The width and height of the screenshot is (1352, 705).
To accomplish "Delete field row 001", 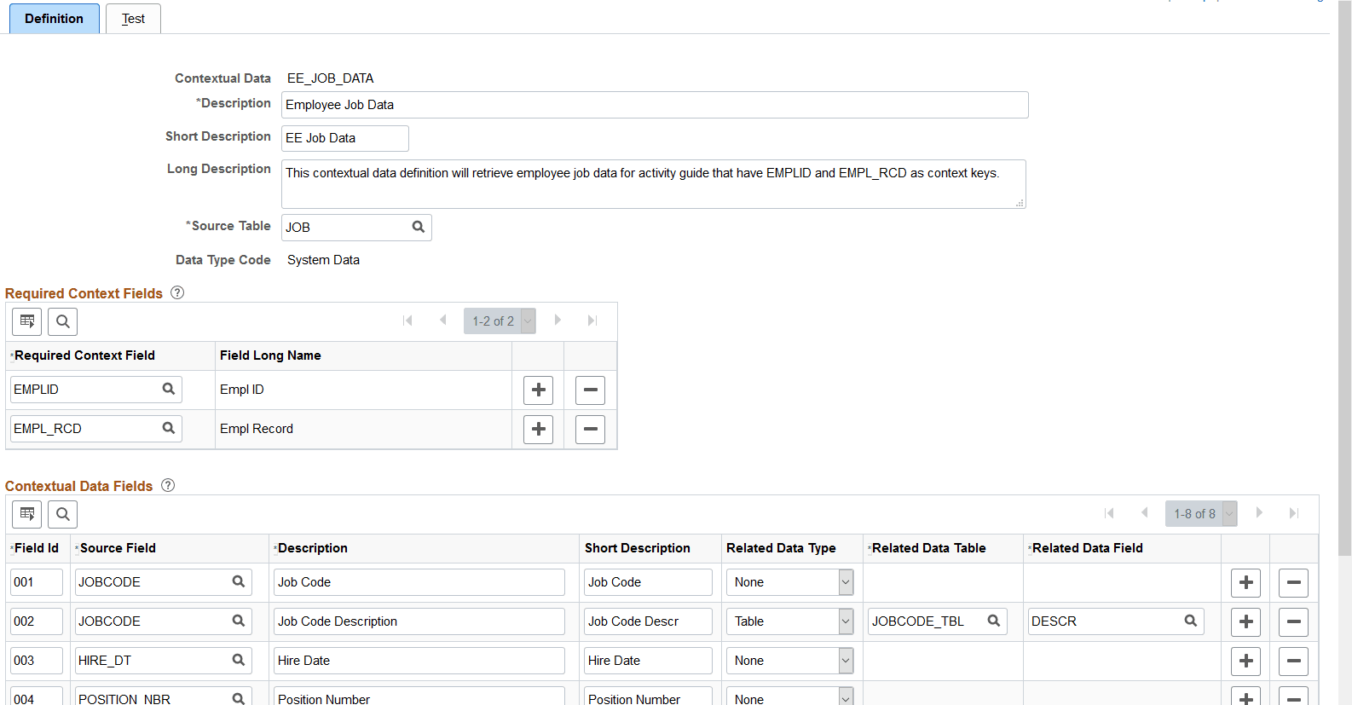I will 1293,583.
